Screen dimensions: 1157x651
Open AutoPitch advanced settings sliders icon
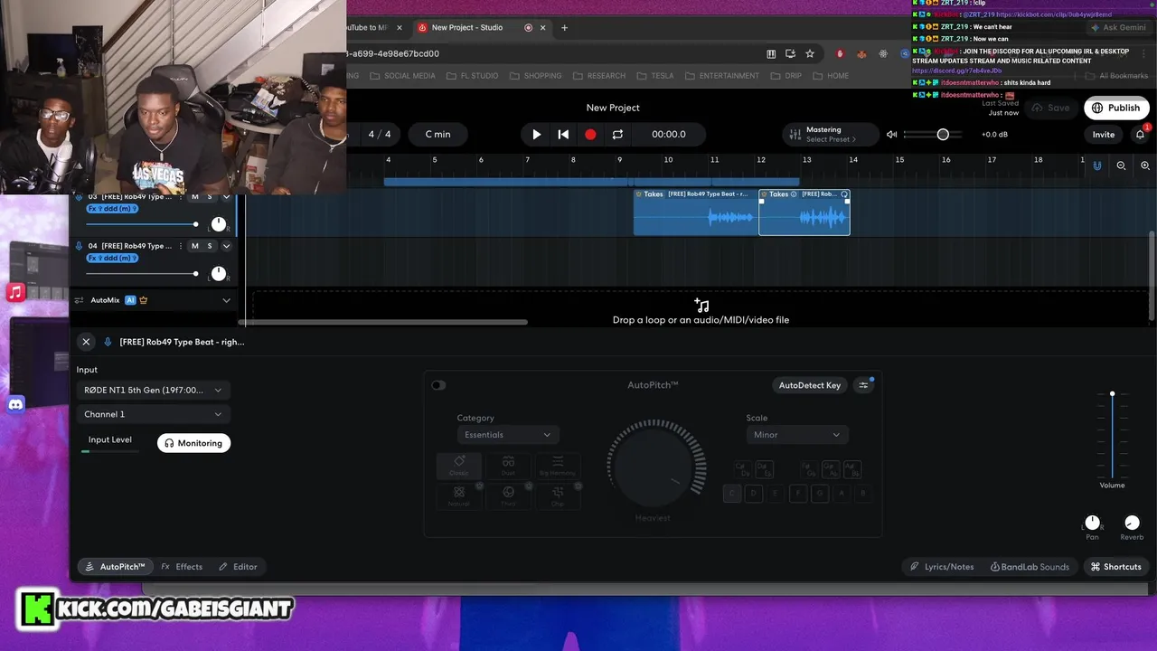point(863,385)
